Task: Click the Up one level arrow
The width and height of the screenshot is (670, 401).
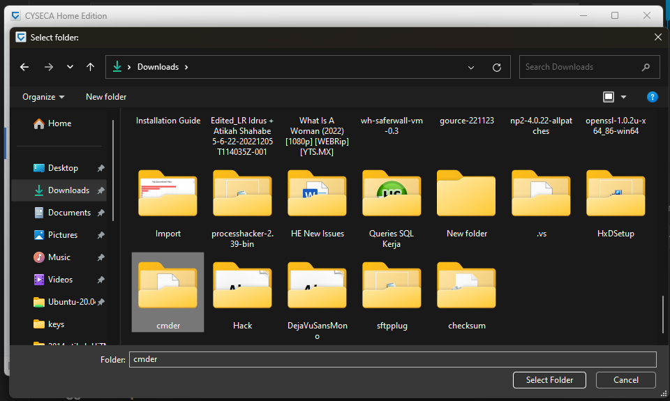Action: coord(90,67)
